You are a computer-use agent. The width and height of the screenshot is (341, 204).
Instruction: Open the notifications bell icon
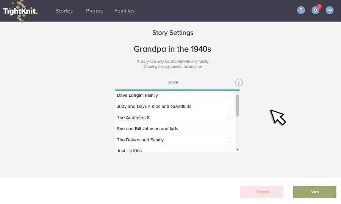[315, 10]
